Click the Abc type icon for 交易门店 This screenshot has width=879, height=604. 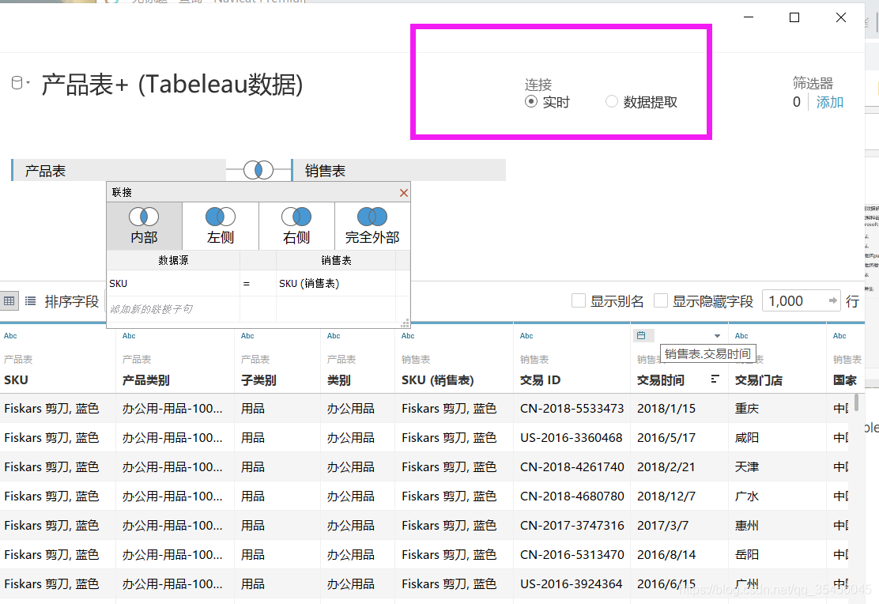(x=741, y=336)
